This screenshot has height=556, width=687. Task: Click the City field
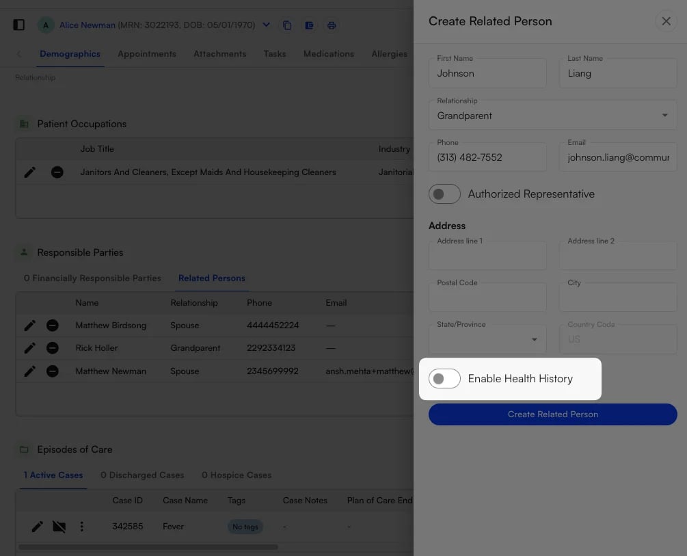pos(618,297)
